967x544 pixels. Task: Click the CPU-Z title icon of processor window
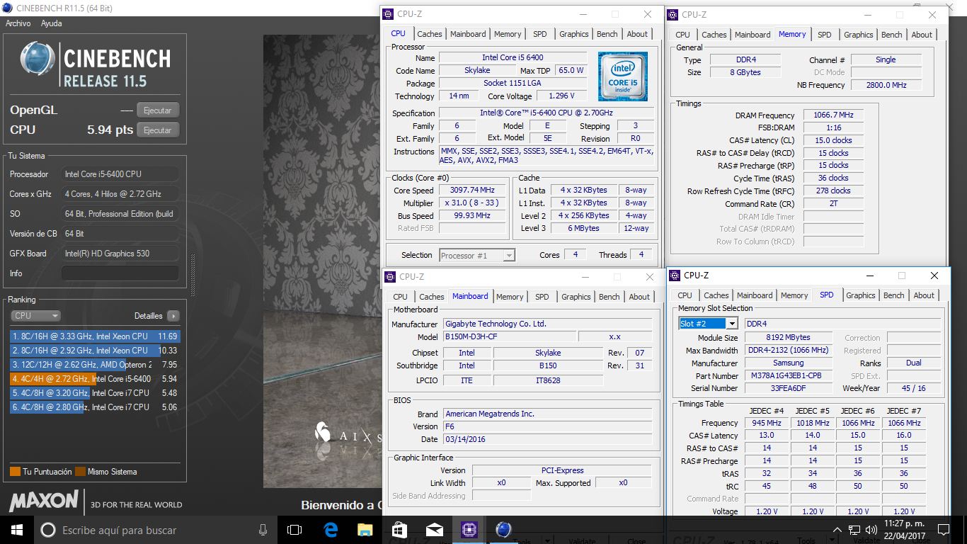pos(388,14)
